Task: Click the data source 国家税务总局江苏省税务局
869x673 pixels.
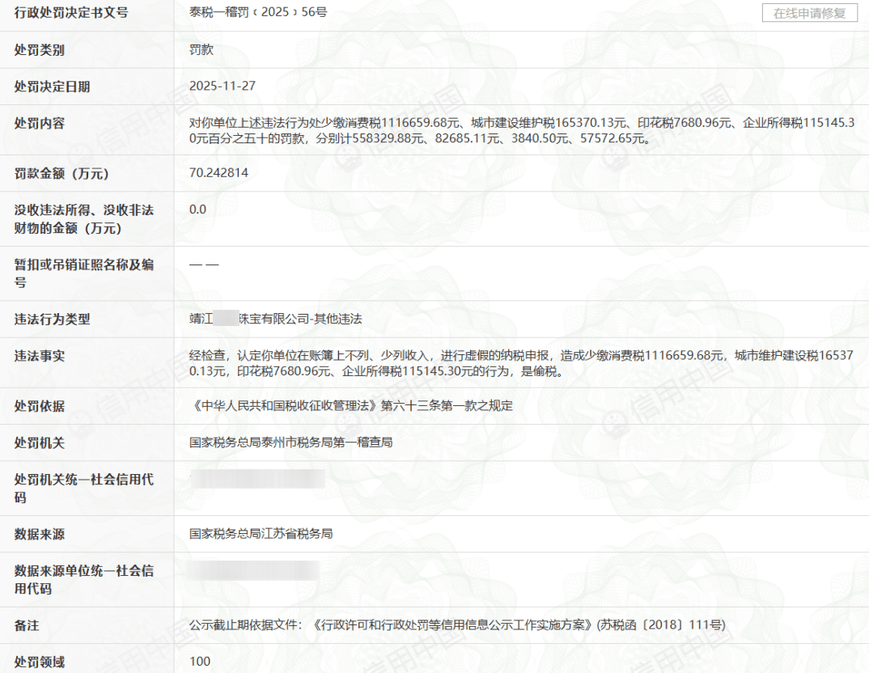Action: pyautogui.click(x=261, y=534)
